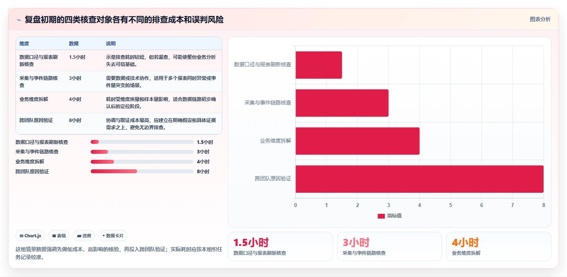Click the 数据口径与报表刷新核查 progress bar

pyautogui.click(x=142, y=142)
